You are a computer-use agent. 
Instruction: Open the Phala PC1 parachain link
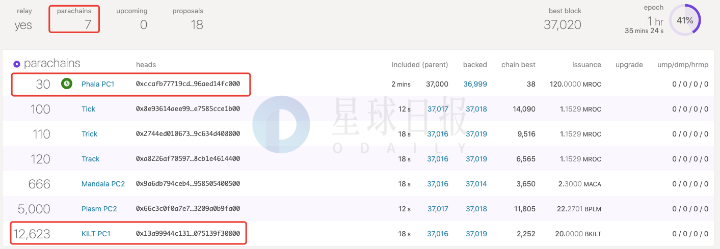coord(98,84)
